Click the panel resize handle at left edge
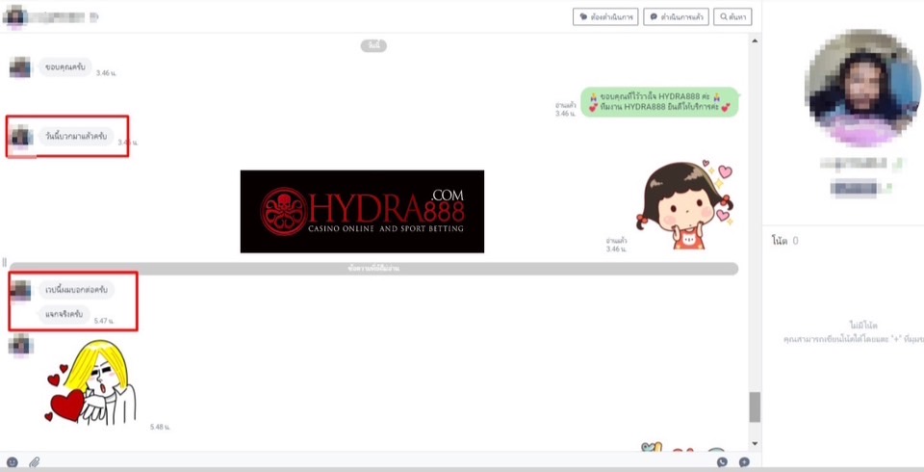The width and height of the screenshot is (924, 472). [4, 263]
